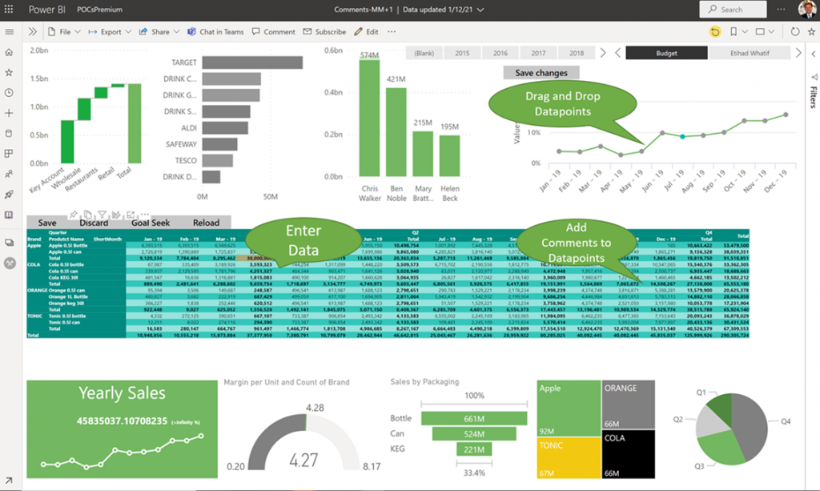820x491 pixels.
Task: Click the Comment toolbar button
Action: (x=274, y=32)
